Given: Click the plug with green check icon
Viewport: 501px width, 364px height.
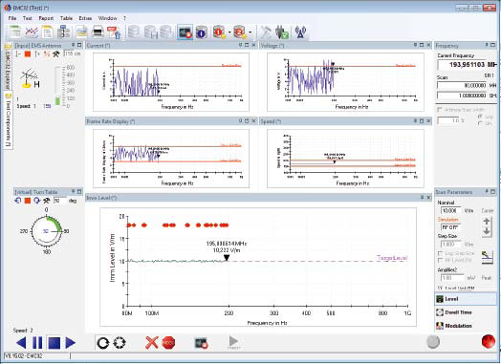Looking at the screenshot, I should click(282, 32).
